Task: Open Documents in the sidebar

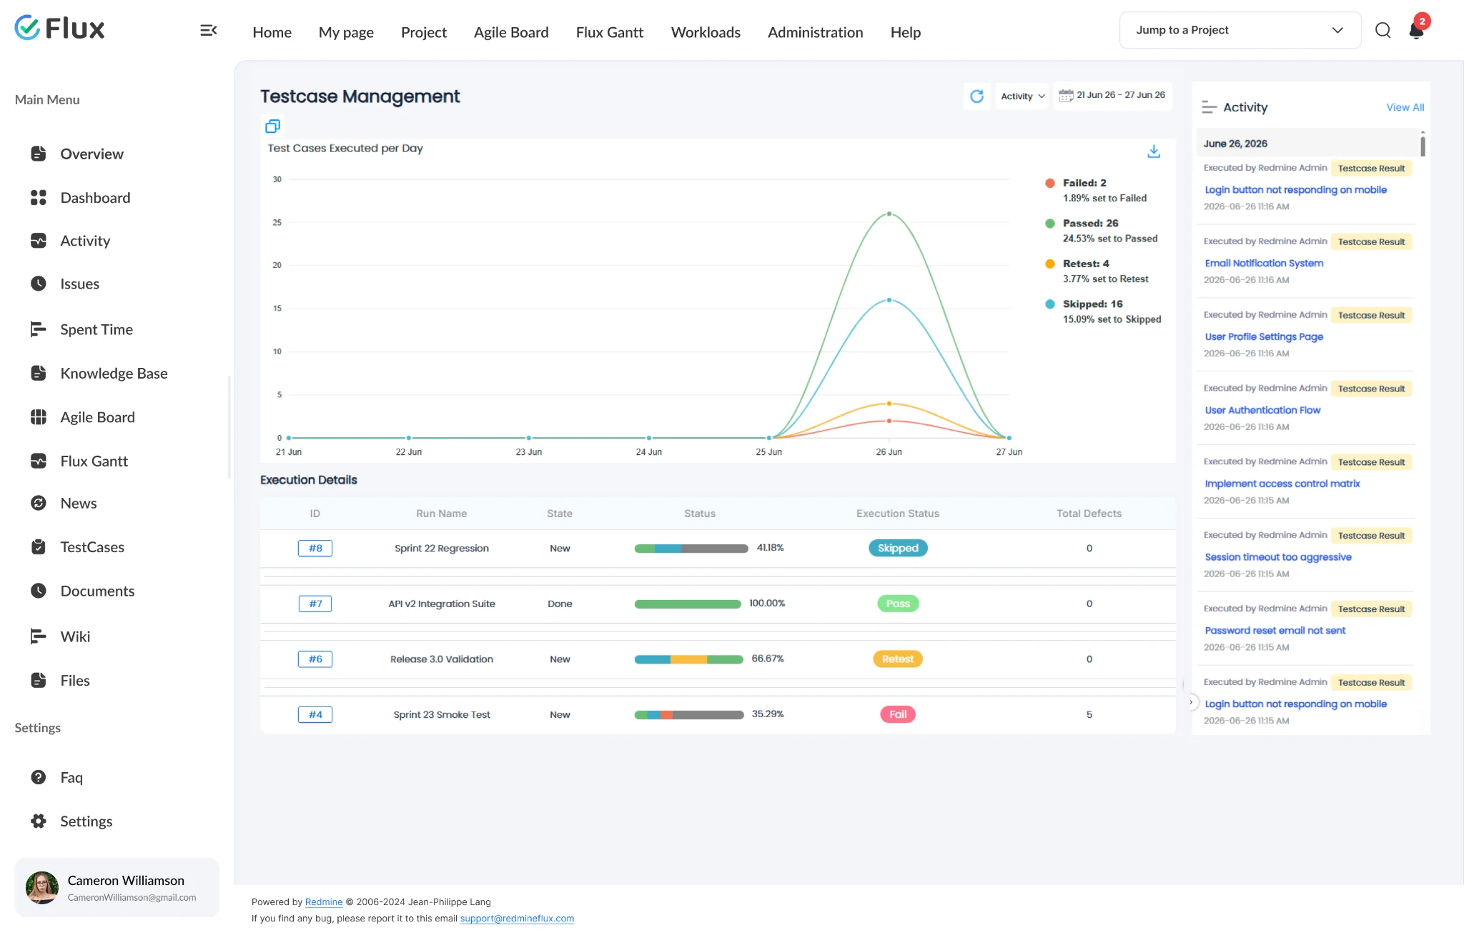Action: (97, 591)
